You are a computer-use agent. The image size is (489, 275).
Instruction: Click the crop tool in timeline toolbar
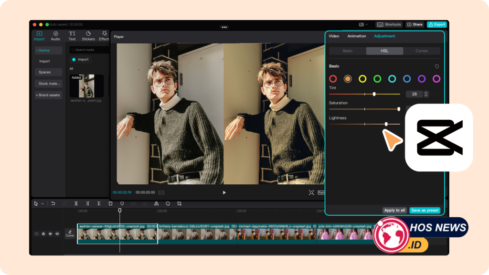(x=180, y=203)
